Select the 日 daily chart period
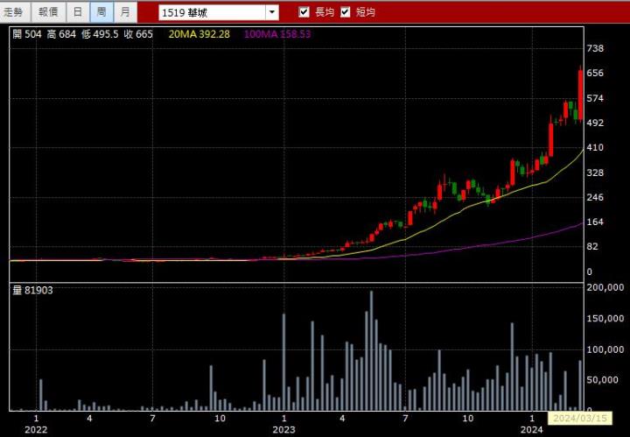Viewport: 630px width, 437px height. pyautogui.click(x=78, y=12)
